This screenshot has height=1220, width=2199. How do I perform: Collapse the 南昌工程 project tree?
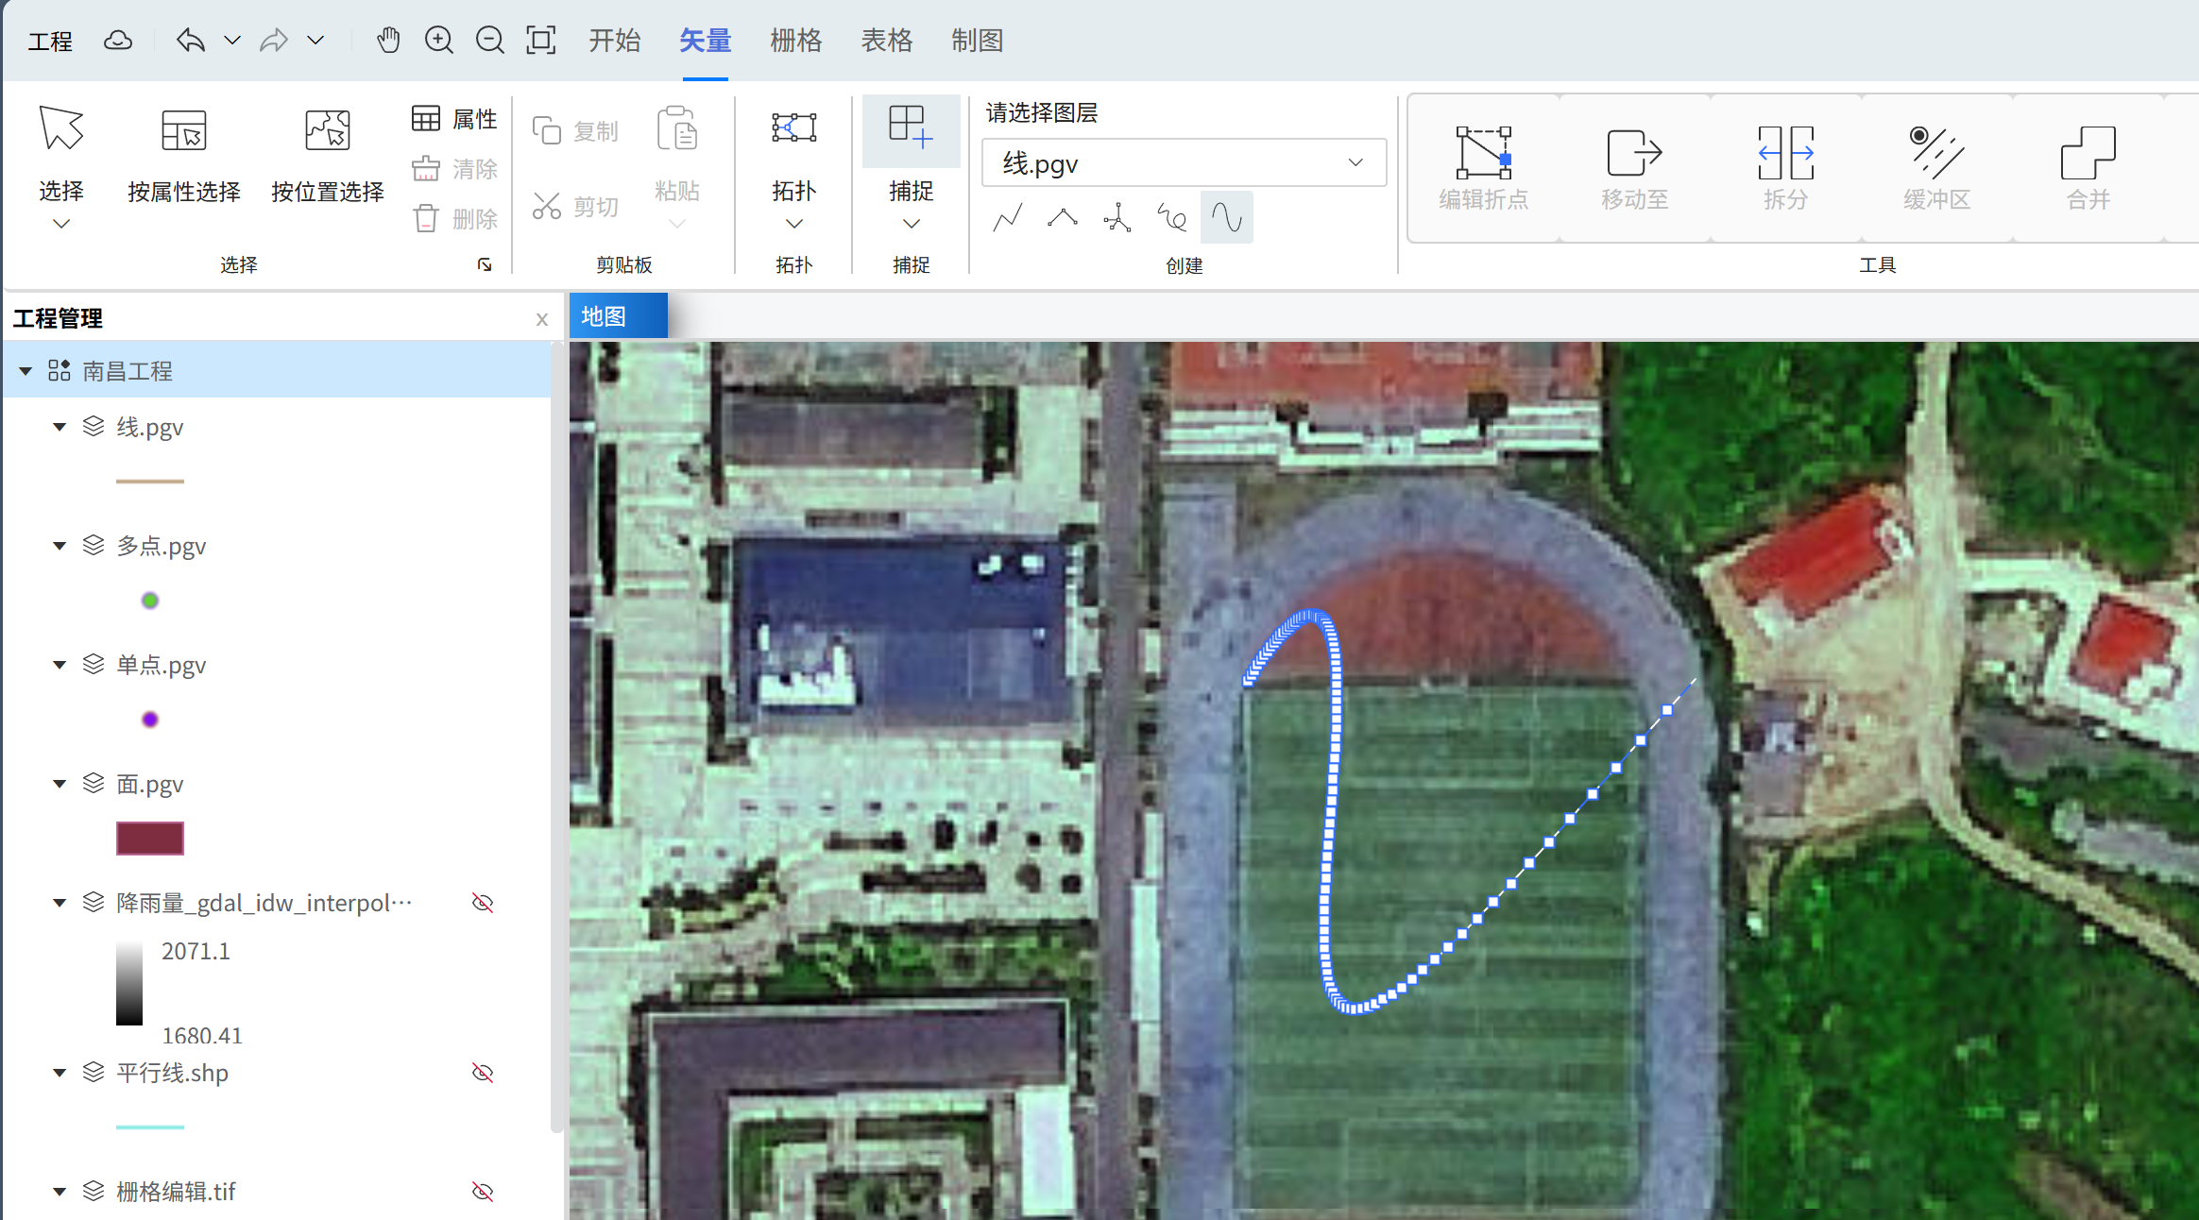[26, 371]
